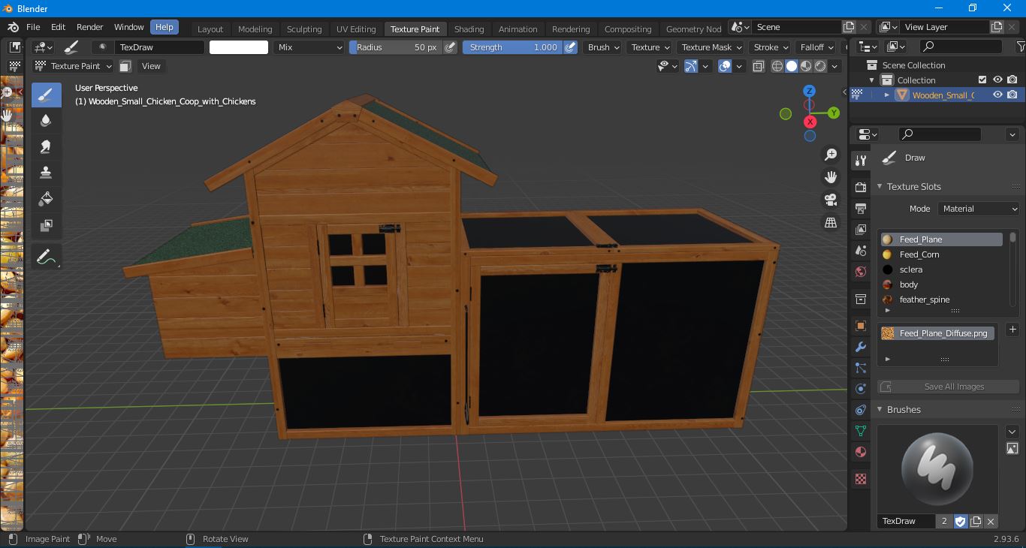
Task: Click the Blender logo menu icon
Action: pos(13,27)
